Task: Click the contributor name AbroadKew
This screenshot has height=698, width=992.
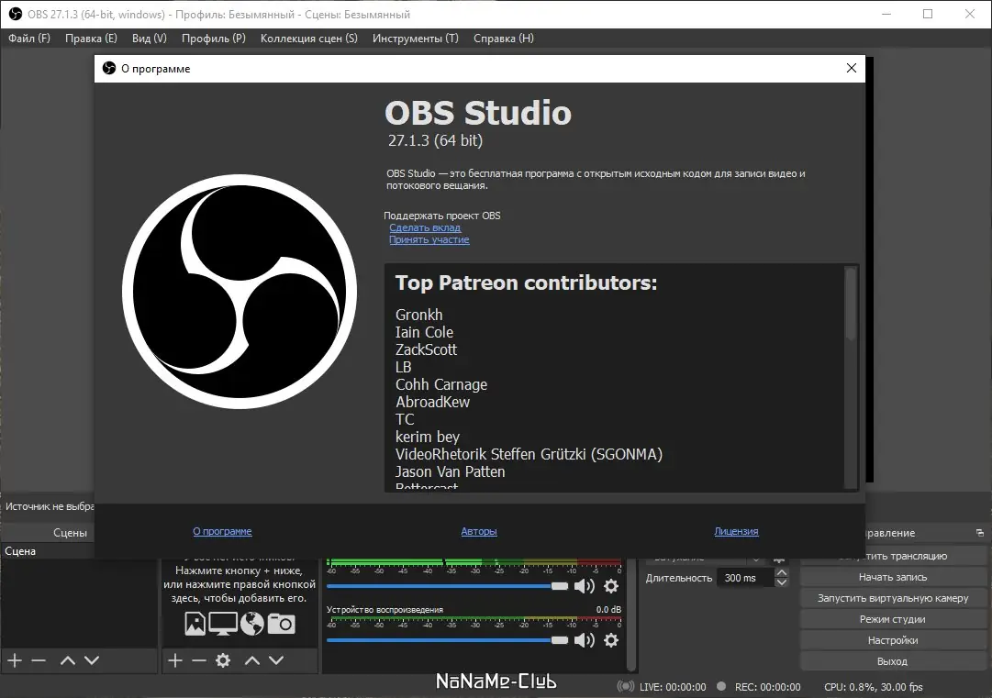Action: point(433,402)
